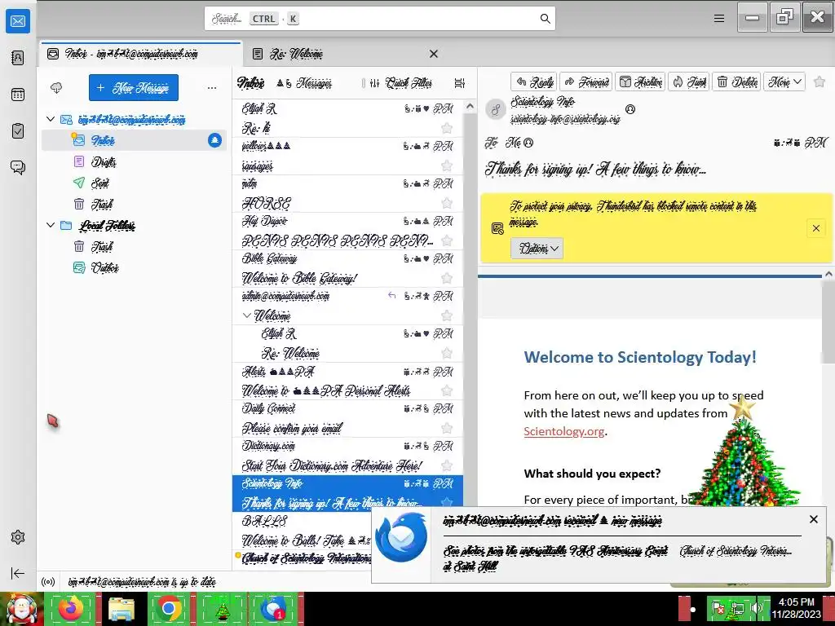This screenshot has height=626, width=835.
Task: Click the Get Messages cloud icon
Action: [x=56, y=88]
